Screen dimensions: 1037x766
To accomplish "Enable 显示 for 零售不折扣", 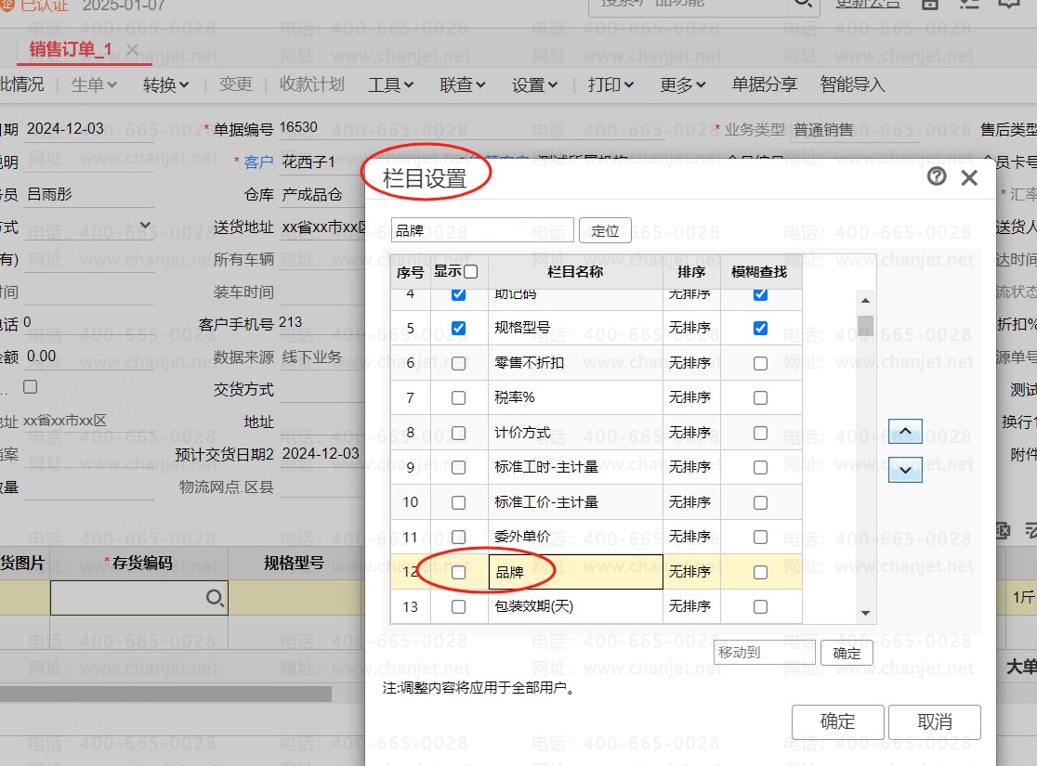I will [x=458, y=364].
